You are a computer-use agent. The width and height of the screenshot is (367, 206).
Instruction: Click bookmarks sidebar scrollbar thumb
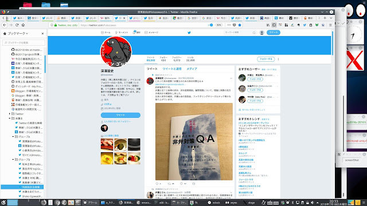click(45, 64)
